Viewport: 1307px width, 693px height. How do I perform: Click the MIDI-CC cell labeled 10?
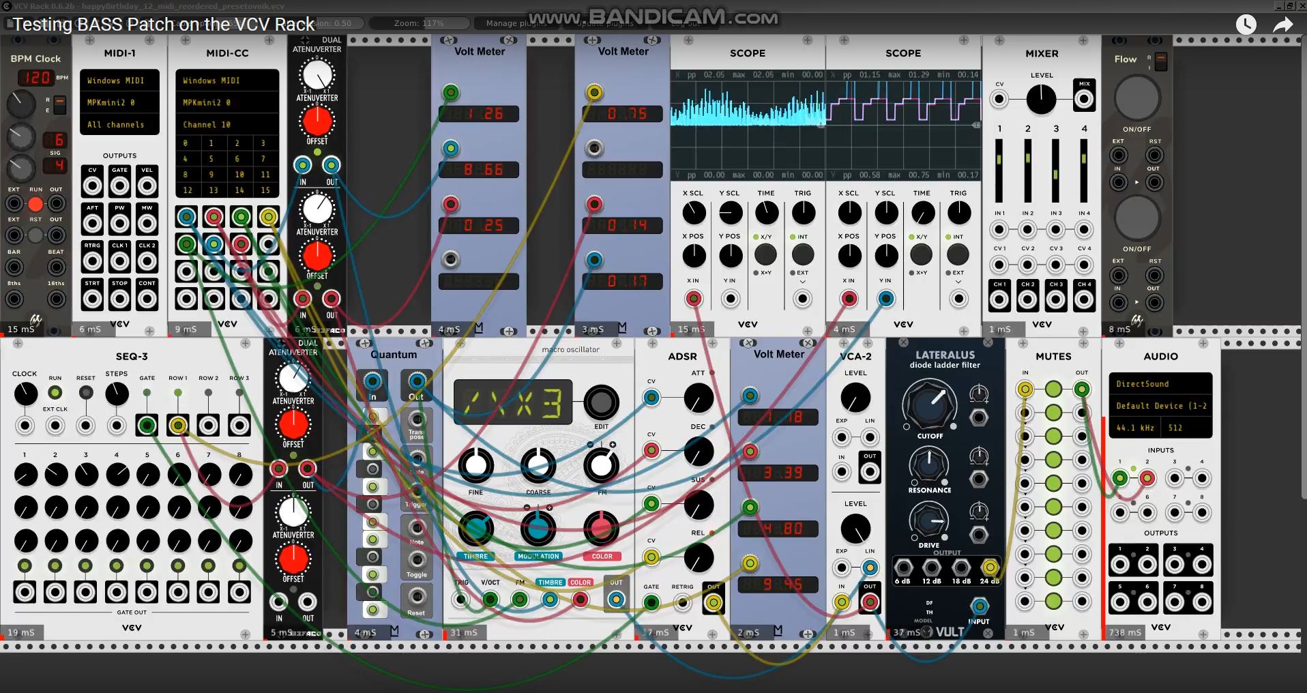point(239,175)
